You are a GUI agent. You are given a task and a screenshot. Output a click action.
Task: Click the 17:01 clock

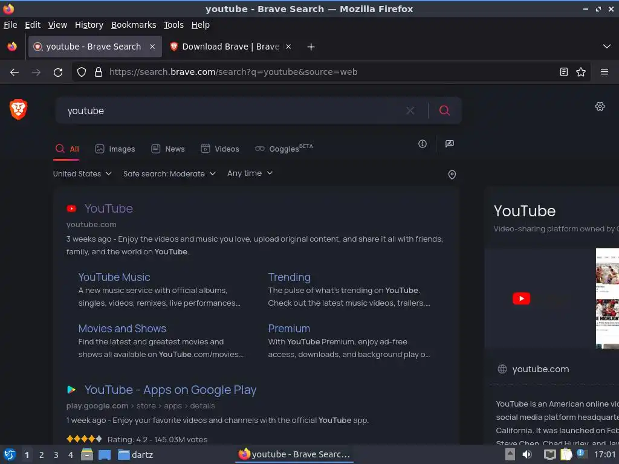(x=604, y=454)
